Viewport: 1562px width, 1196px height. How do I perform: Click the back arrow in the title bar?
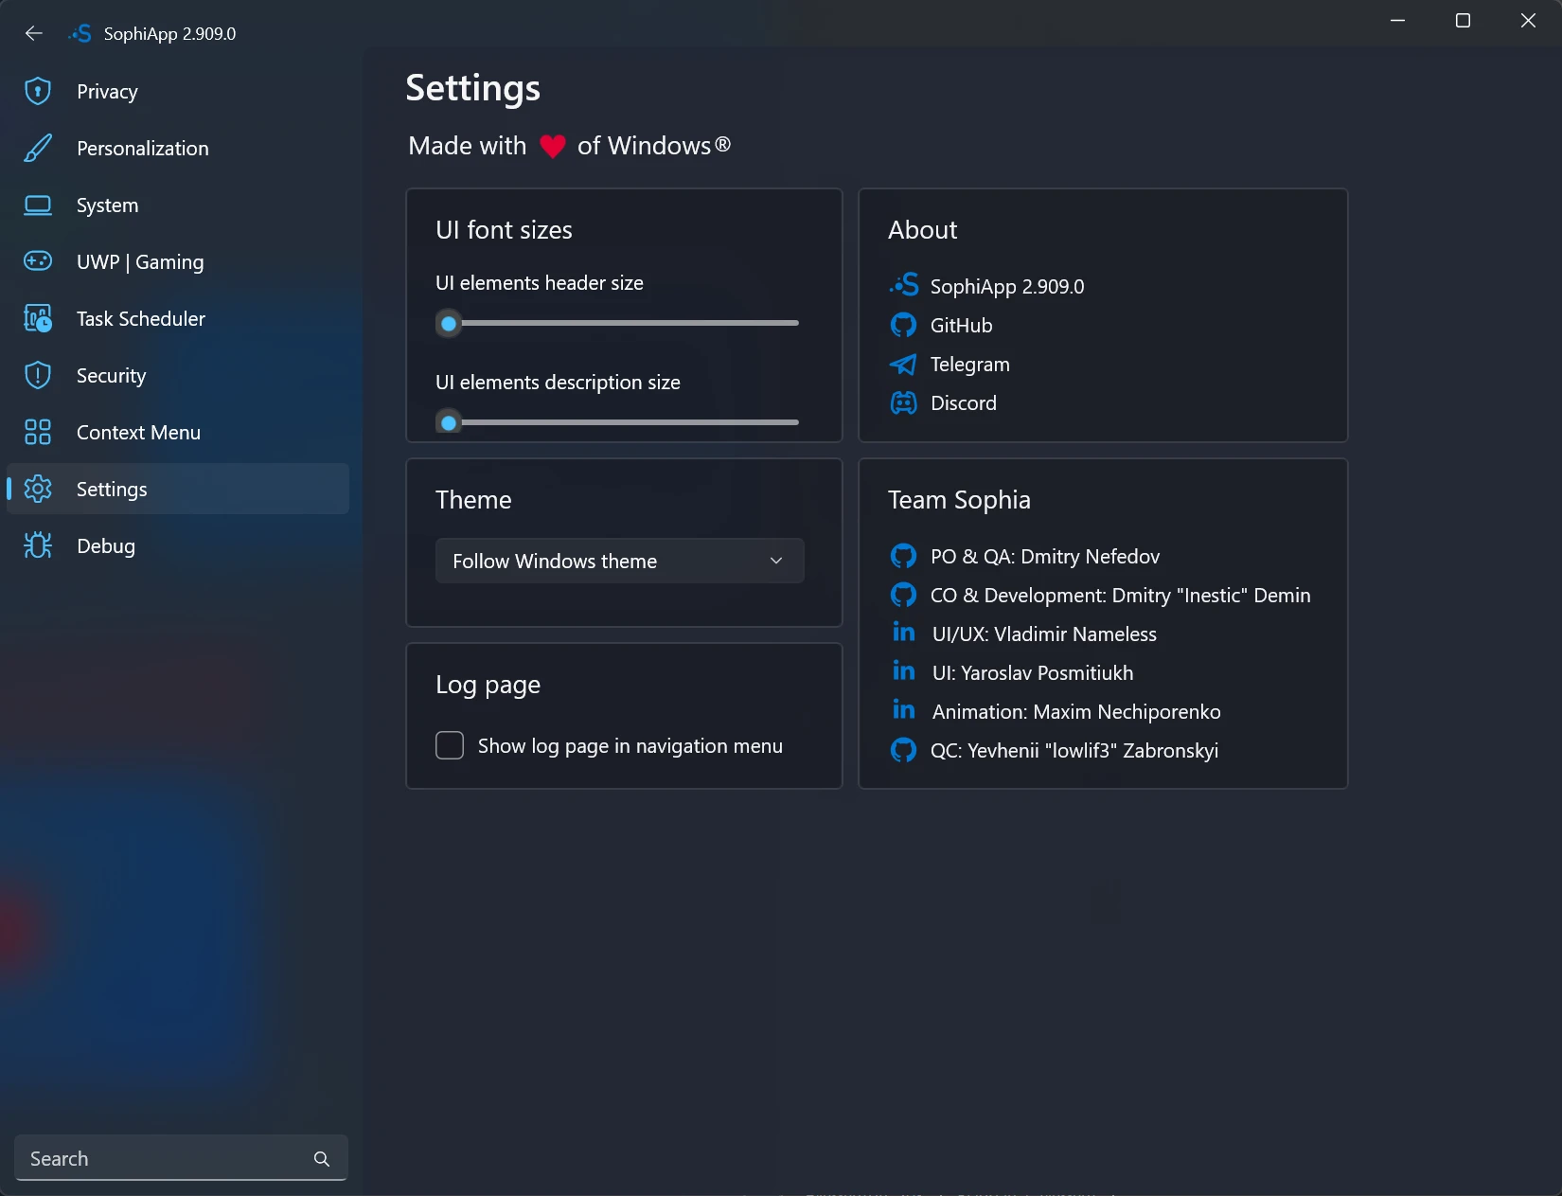point(34,33)
